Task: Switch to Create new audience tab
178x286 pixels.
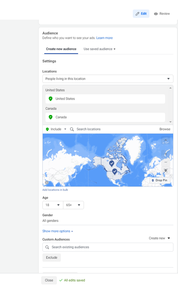Action: tap(61, 49)
